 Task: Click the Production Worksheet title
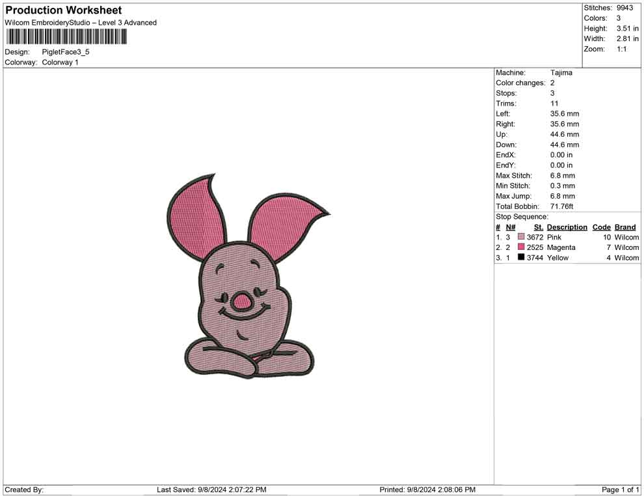[x=63, y=10]
